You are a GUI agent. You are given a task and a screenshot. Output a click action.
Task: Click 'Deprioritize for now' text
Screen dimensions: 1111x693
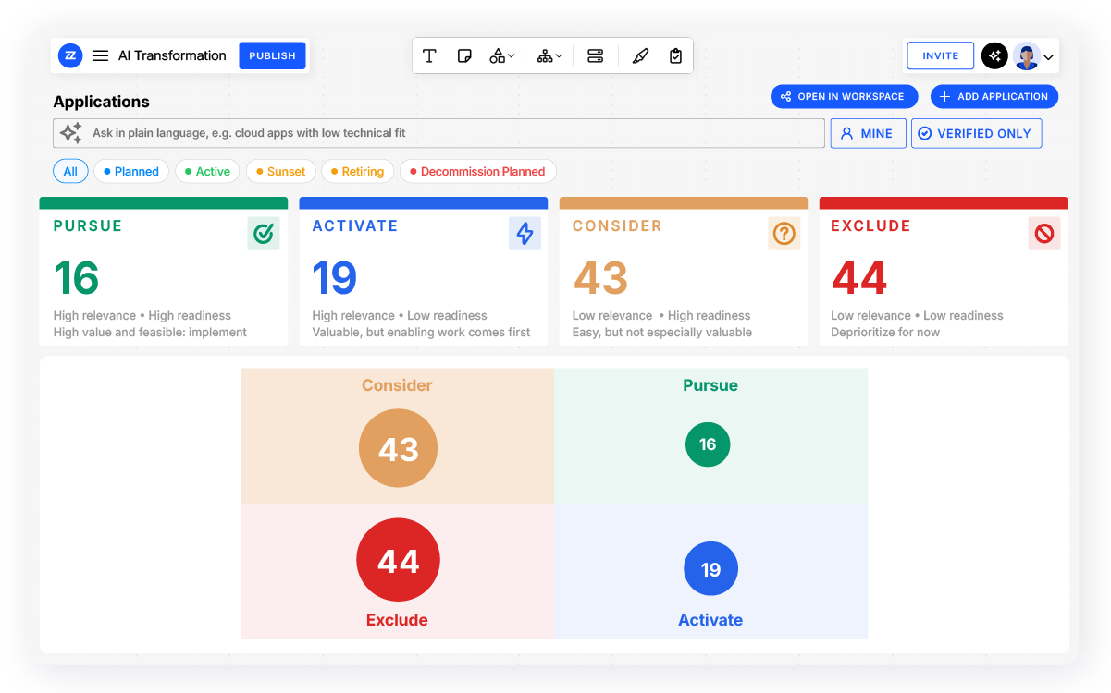pos(885,333)
